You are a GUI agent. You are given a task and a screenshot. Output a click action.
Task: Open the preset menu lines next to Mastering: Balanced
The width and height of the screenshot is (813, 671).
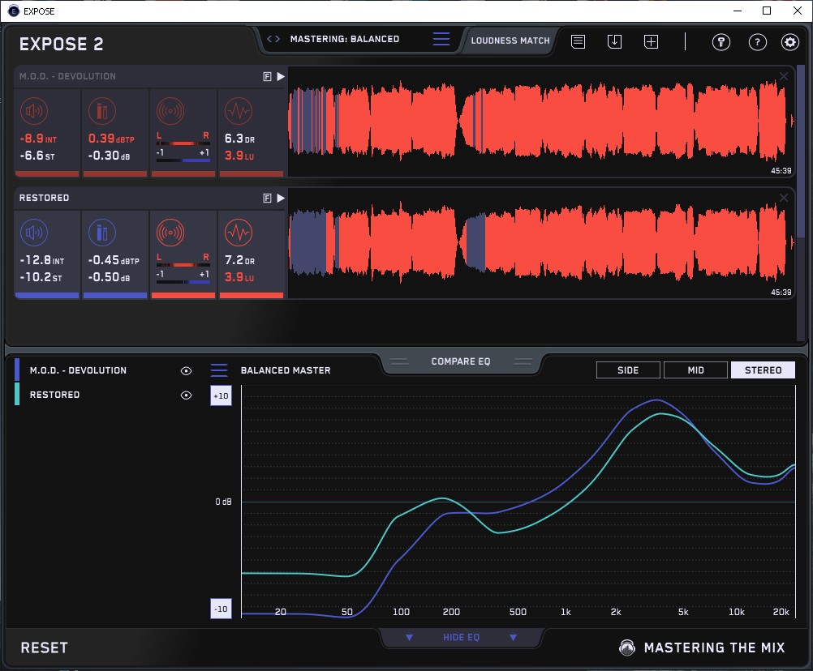(441, 39)
